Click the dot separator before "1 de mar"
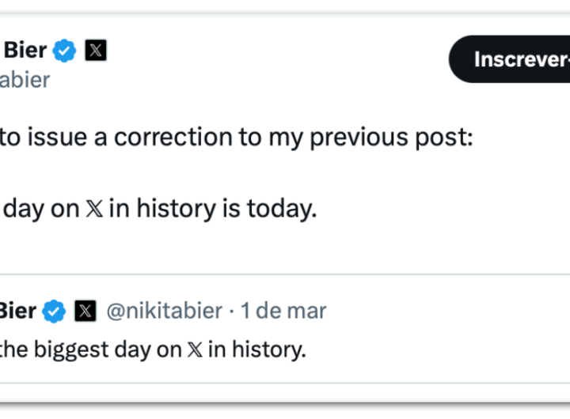The height and width of the screenshot is (419, 570). click(231, 311)
